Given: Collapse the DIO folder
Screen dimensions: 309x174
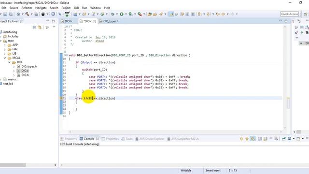Looking at the screenshot, I should click(x=9, y=62).
